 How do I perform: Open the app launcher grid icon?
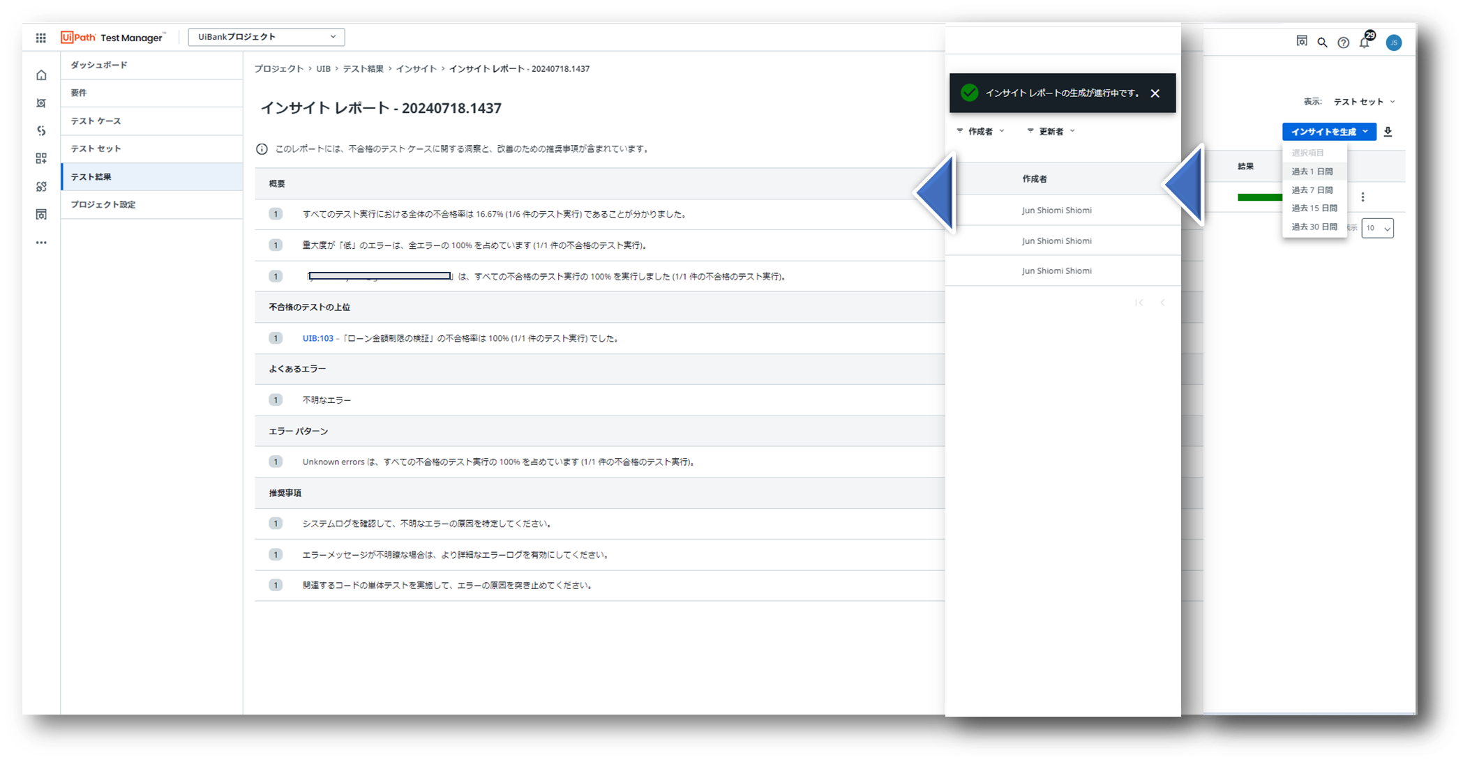pyautogui.click(x=41, y=38)
